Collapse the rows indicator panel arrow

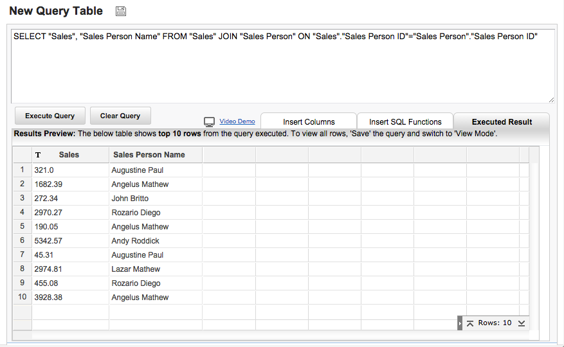[460, 323]
